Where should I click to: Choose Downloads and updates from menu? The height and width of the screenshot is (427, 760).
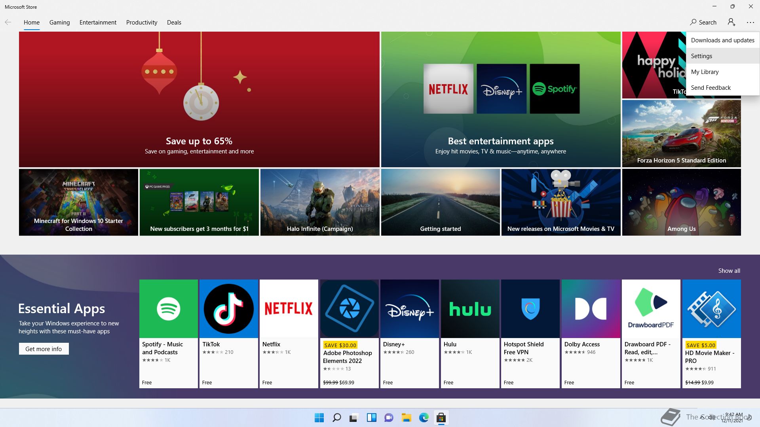722,40
